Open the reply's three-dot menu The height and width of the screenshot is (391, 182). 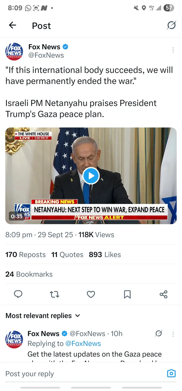point(173,334)
